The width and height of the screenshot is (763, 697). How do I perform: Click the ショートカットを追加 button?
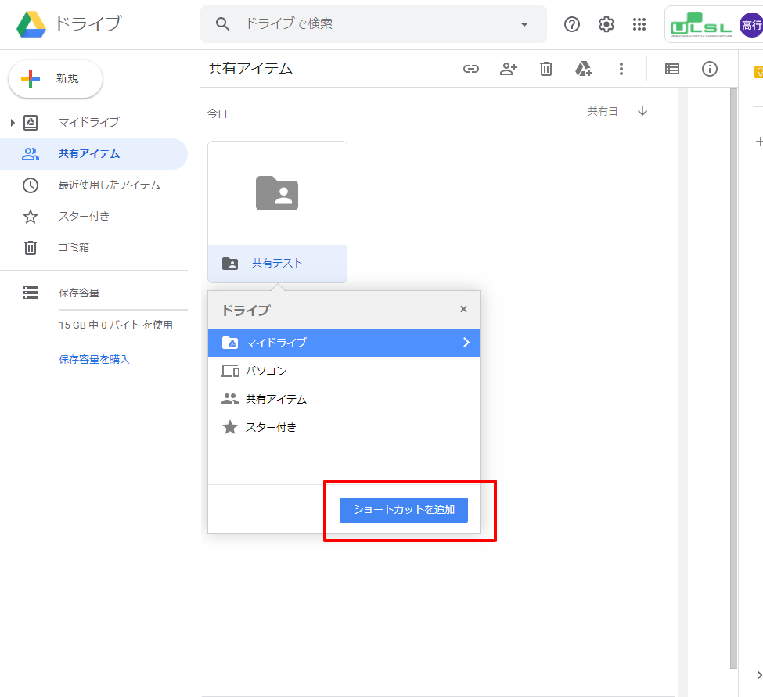point(403,510)
